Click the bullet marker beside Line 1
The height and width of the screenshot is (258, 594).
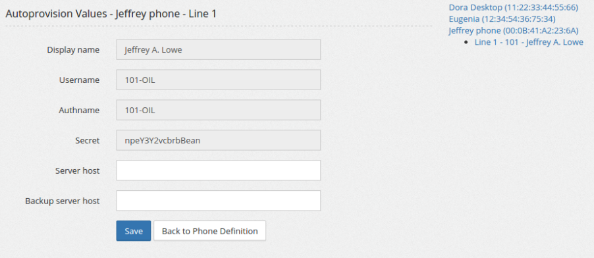467,42
